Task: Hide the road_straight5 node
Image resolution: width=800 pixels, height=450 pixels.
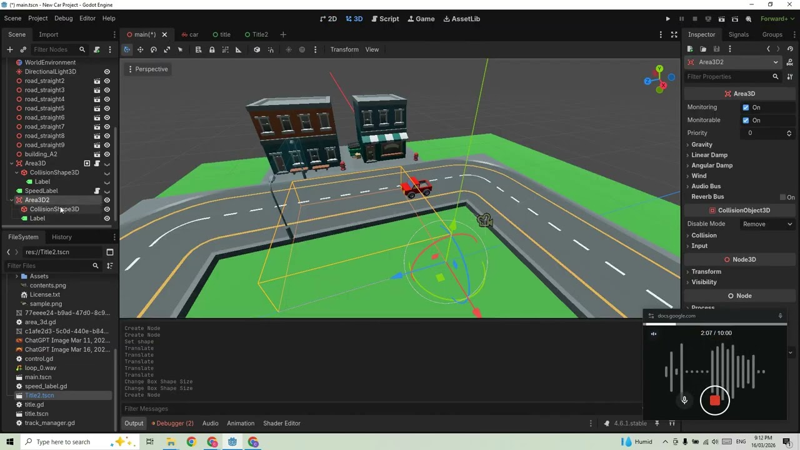Action: (107, 108)
